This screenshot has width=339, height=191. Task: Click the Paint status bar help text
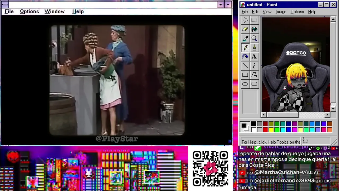(271, 142)
